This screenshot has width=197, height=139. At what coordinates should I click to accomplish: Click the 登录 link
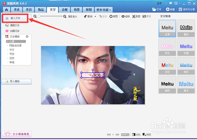click(x=159, y=3)
